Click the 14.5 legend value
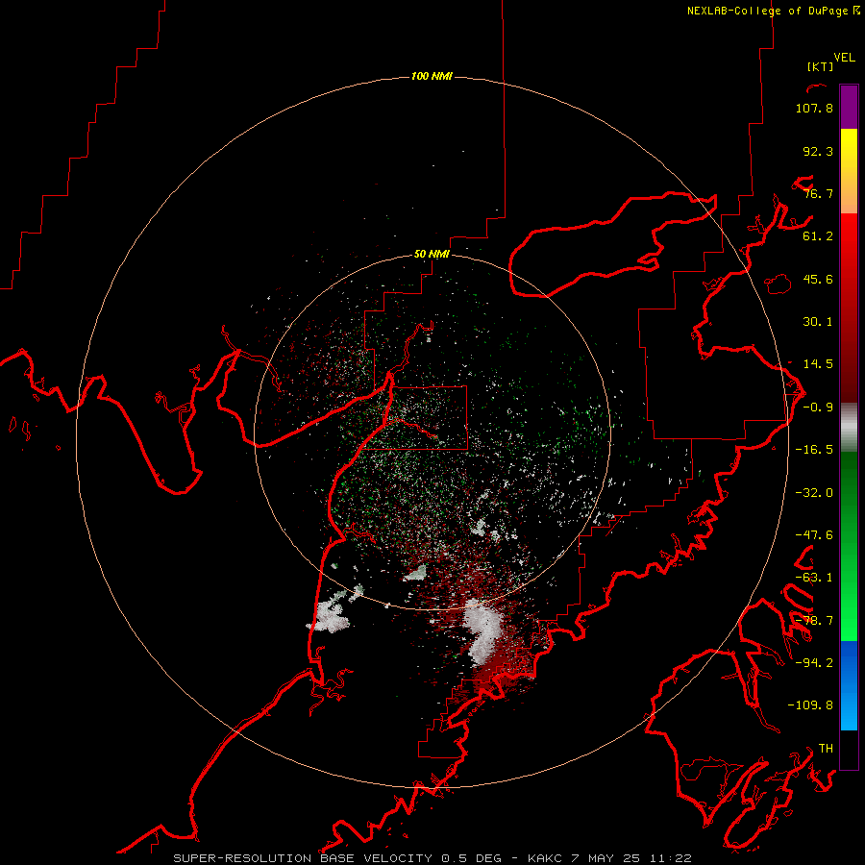The image size is (865, 865). pos(818,364)
